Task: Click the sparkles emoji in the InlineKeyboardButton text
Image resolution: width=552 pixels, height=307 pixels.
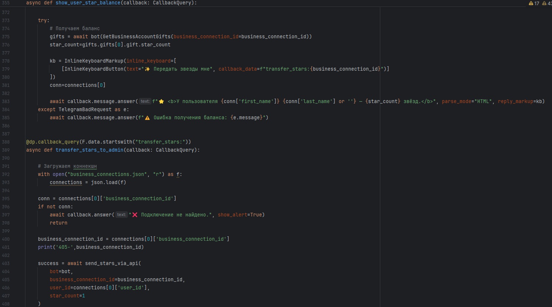Action: tap(147, 69)
